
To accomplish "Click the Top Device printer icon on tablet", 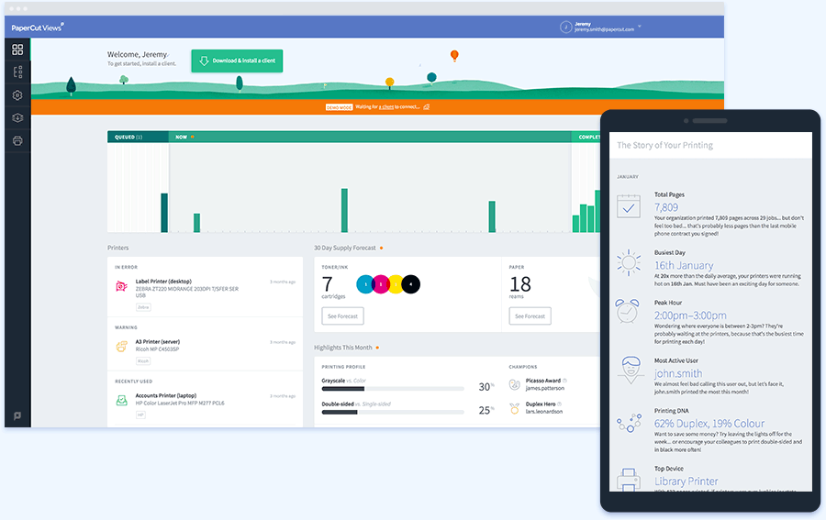I will (x=629, y=480).
